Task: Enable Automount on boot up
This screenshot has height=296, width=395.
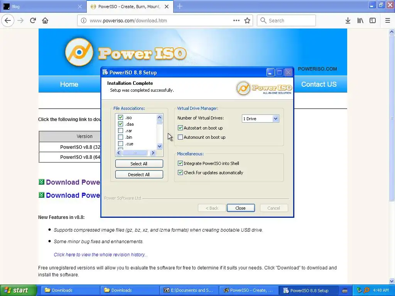Action: pos(180,137)
